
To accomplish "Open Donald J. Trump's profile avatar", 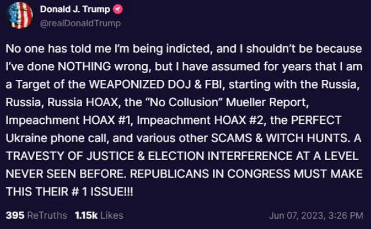I will [x=19, y=15].
